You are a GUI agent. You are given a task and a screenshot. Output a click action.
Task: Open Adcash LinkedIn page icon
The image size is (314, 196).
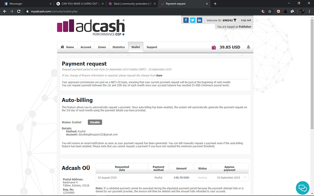(199, 20)
